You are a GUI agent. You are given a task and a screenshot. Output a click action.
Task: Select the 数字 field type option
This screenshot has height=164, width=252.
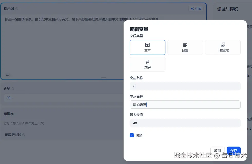click(147, 64)
